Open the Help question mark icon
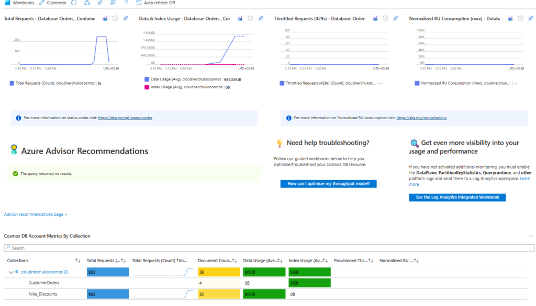The width and height of the screenshot is (536, 306). [x=126, y=3]
